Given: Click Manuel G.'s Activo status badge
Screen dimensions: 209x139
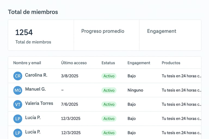Looking at the screenshot, I should (x=109, y=90).
